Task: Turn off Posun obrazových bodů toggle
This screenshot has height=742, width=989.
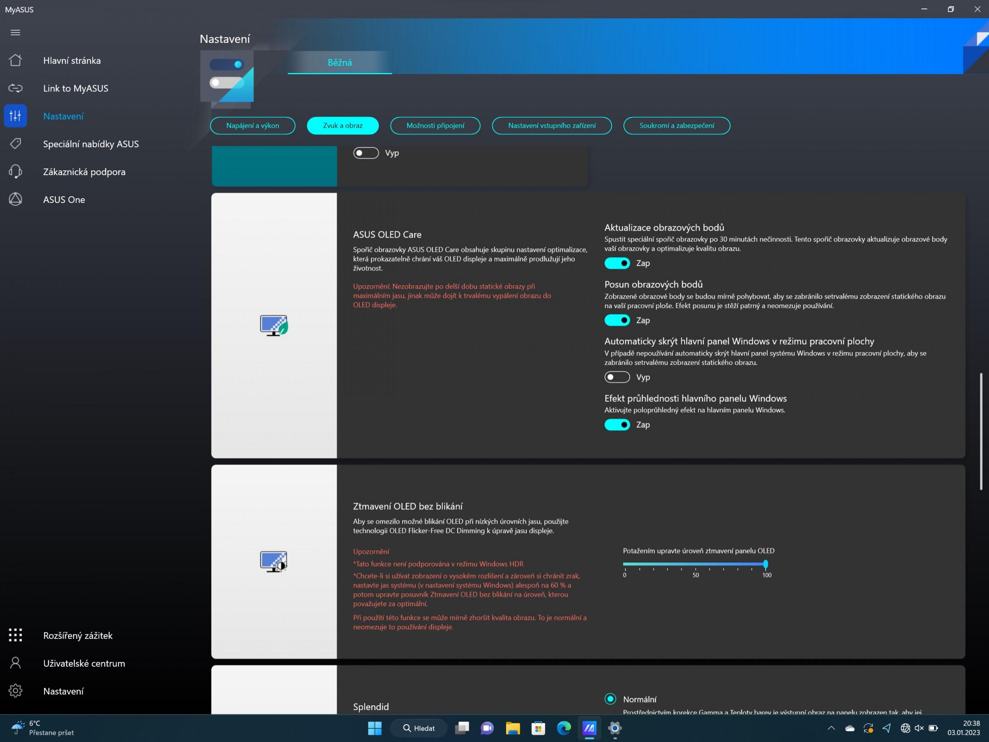Action: coord(617,320)
